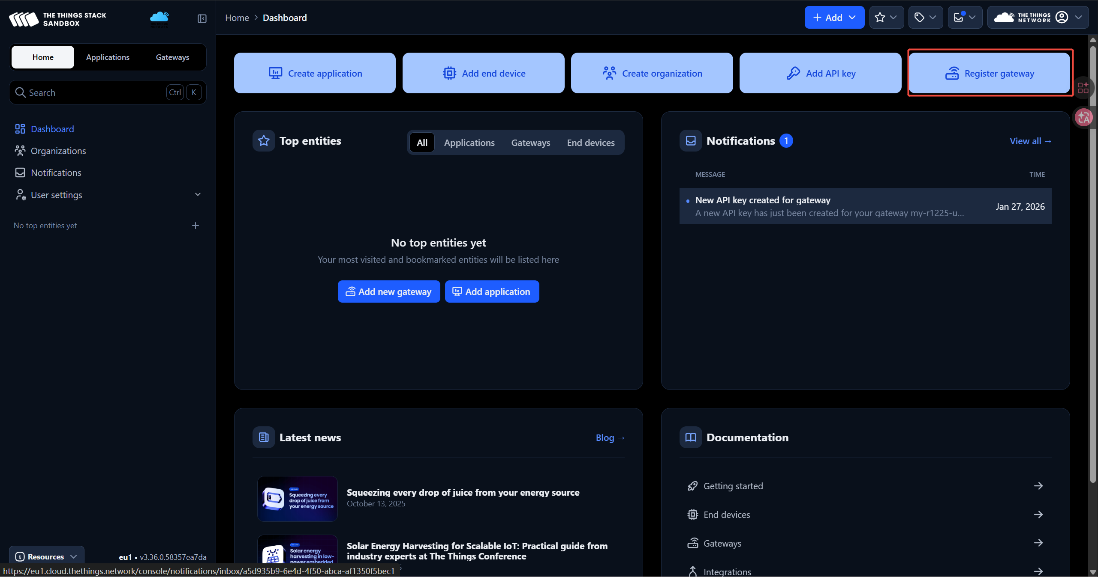Open the tag icon dropdown in header
The width and height of the screenshot is (1098, 577).
[925, 18]
